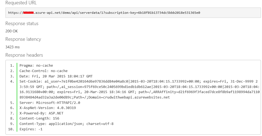Click the "Response latency" heading
Image resolution: width=262 pixels, height=136 pixels.
(x=23, y=39)
